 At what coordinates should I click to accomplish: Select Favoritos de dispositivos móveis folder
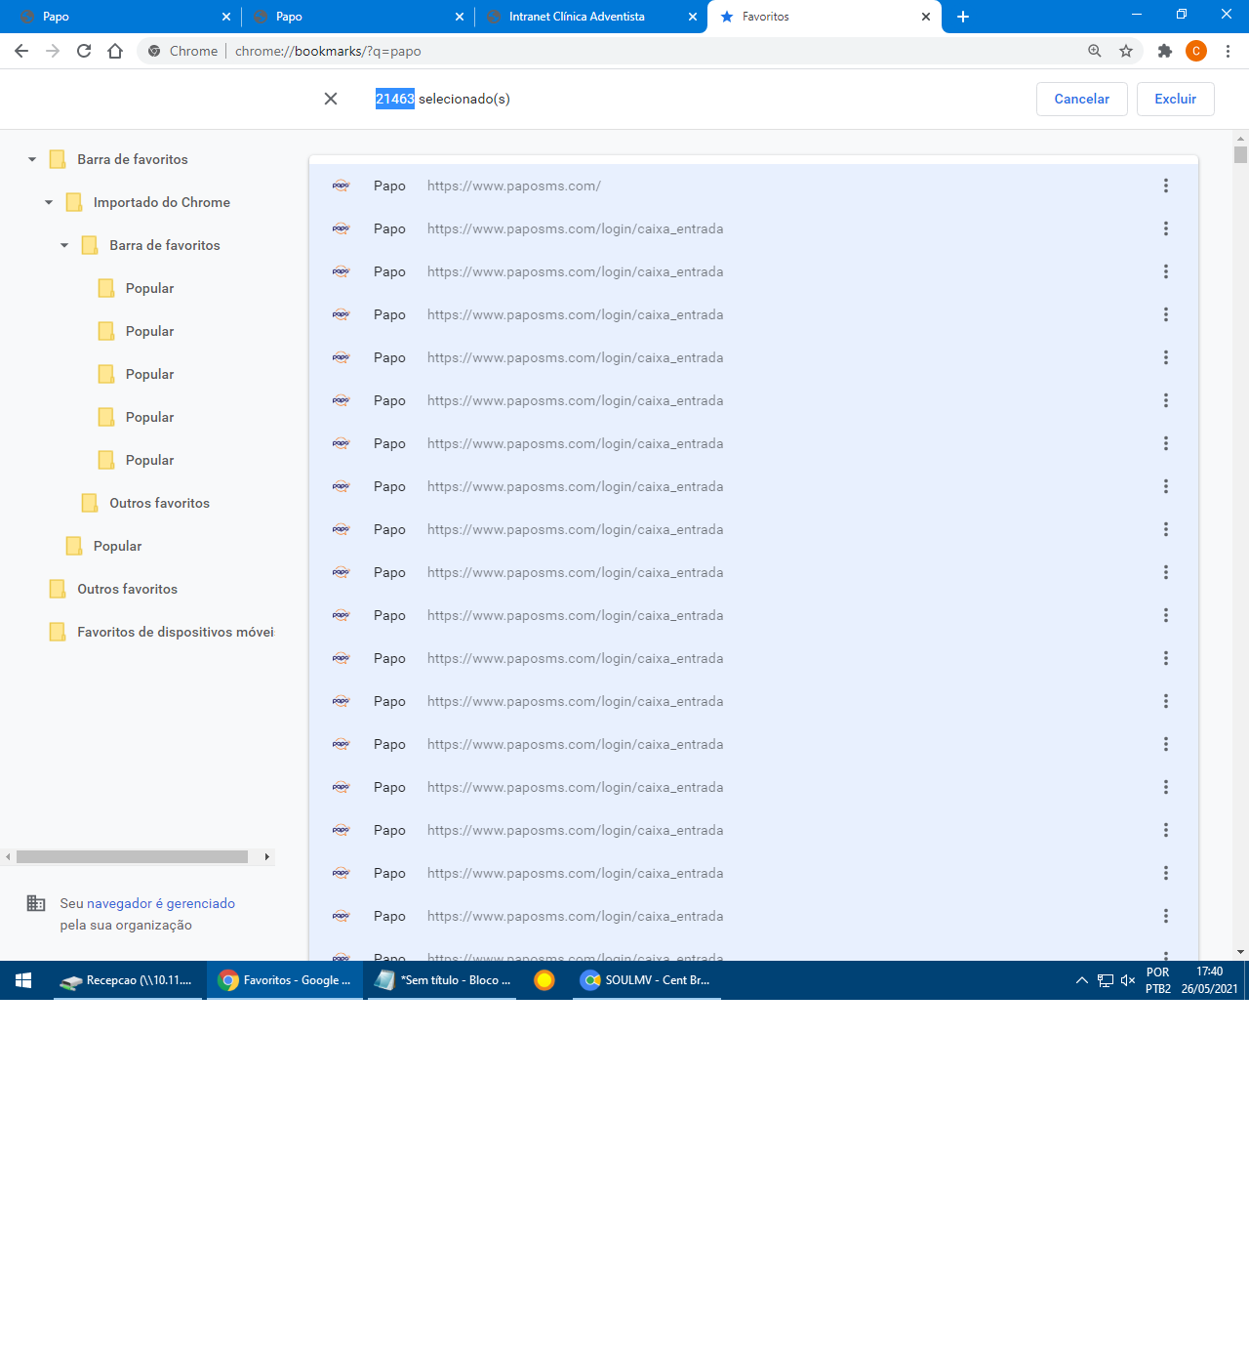coord(175,632)
